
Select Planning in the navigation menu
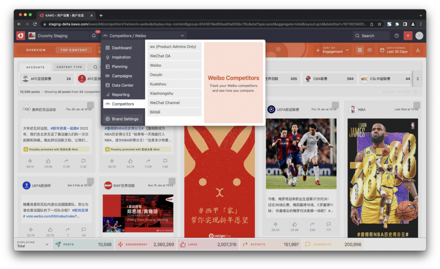point(124,67)
